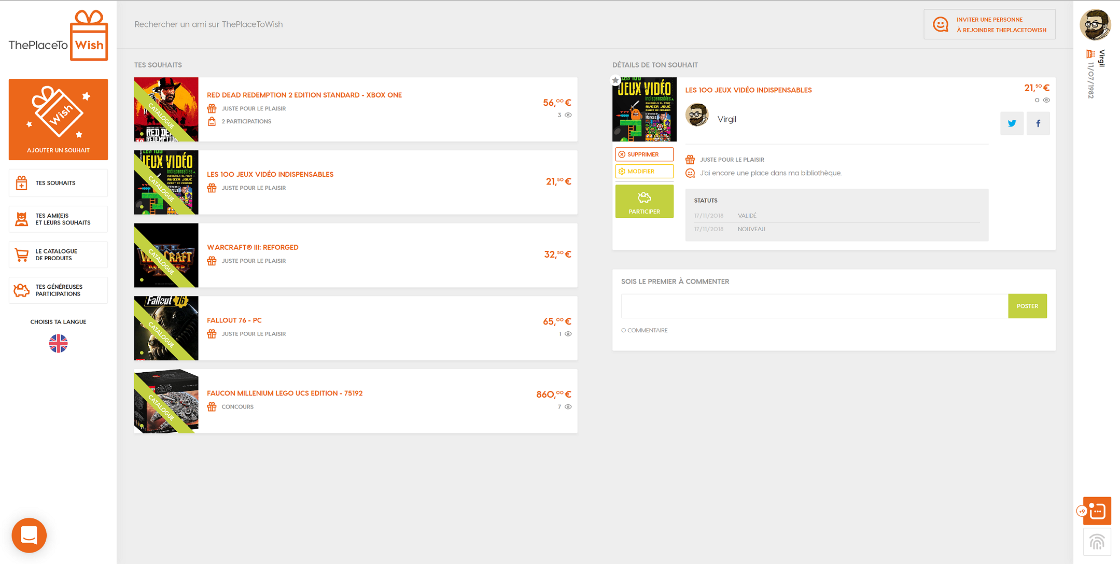
Task: Click eye views icon on Fallout 76 row
Action: [568, 334]
